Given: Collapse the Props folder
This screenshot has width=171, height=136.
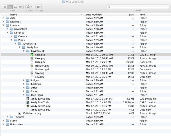Looking at the screenshot, I should click(x=12, y=40).
